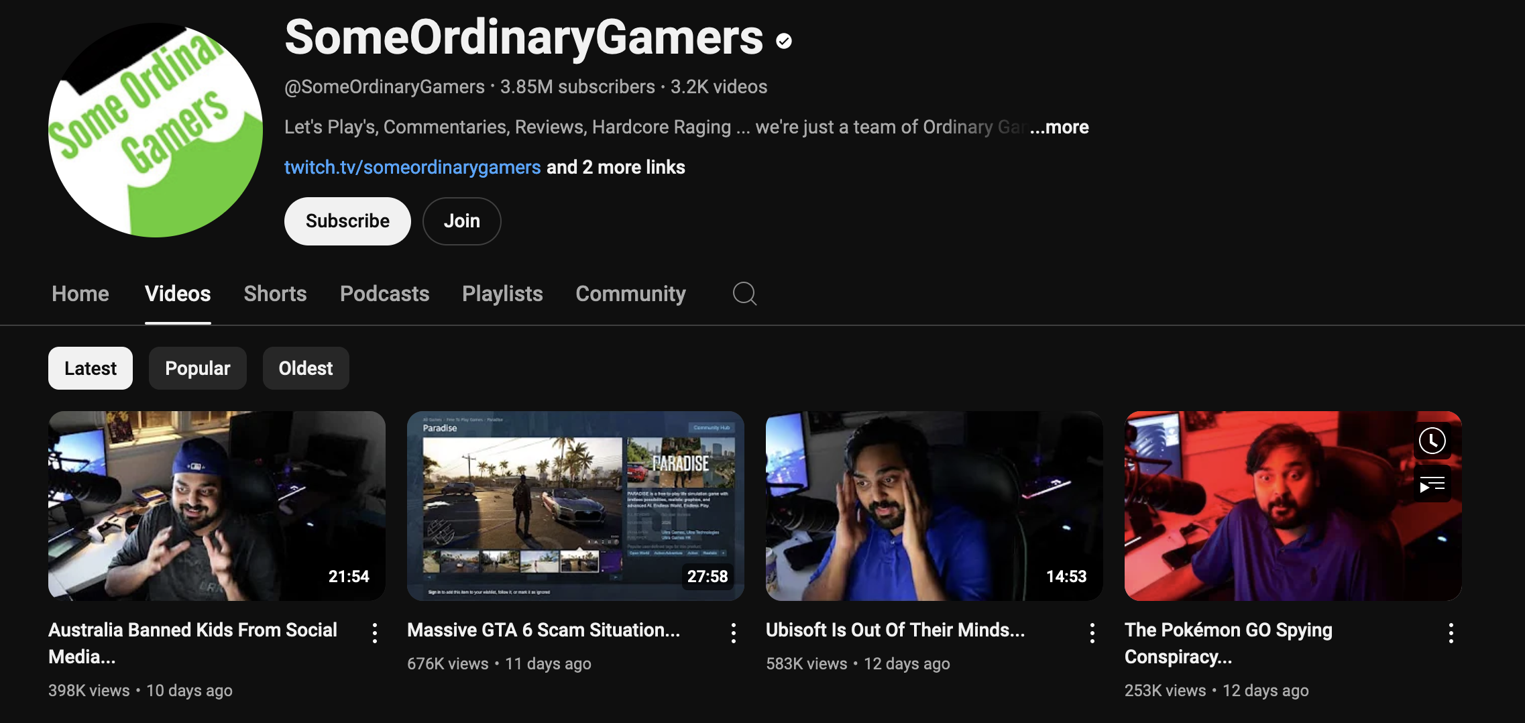The height and width of the screenshot is (723, 1525).
Task: Open three-dot menu for Massive GTA 6 Scam video
Action: (734, 632)
